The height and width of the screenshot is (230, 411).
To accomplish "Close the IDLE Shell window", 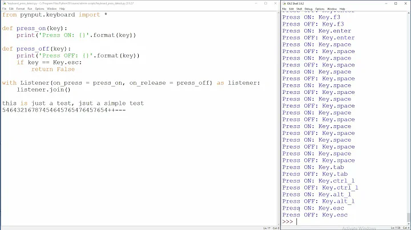I will click(405, 3).
